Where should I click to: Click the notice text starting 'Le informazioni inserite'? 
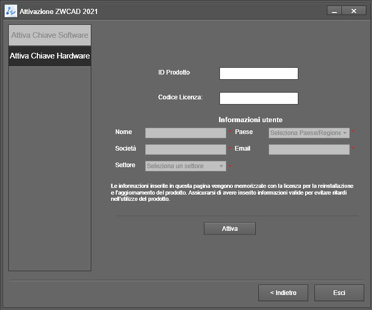tap(232, 193)
